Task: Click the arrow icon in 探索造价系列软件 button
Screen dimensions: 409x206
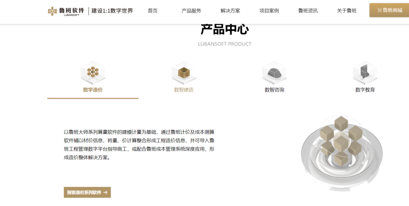Action: (x=105, y=192)
